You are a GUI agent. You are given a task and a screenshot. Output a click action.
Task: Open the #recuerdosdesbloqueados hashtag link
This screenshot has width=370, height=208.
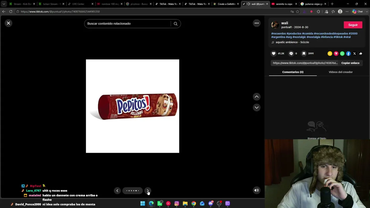[x=331, y=34]
